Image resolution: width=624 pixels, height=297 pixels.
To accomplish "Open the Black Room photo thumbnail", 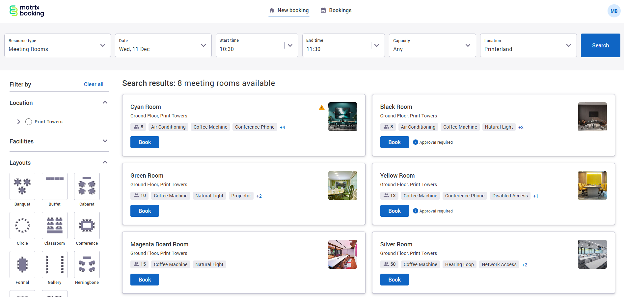I will (592, 117).
